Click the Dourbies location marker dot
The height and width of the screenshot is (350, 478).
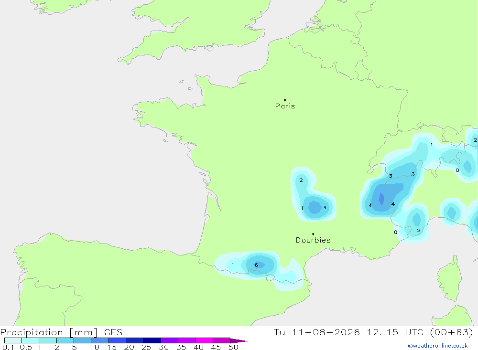tap(313, 234)
